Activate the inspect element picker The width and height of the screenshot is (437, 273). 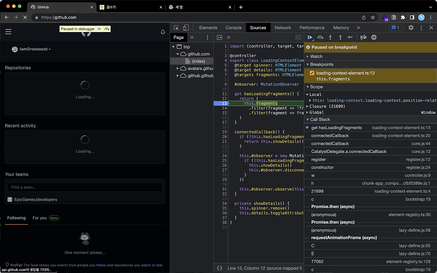click(x=176, y=28)
